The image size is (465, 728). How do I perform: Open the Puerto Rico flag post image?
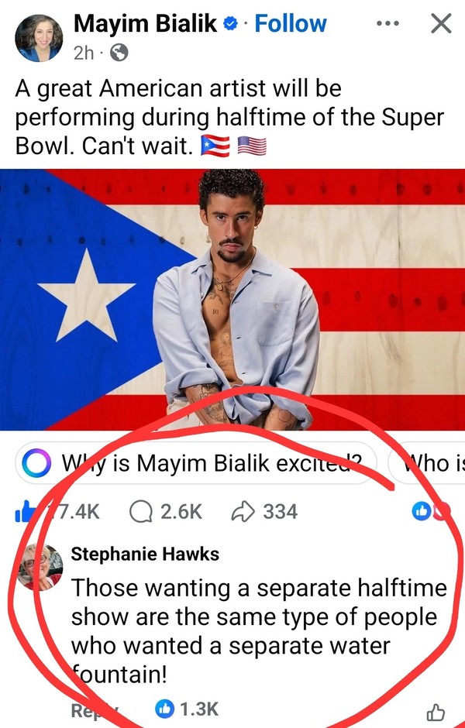pos(232,300)
